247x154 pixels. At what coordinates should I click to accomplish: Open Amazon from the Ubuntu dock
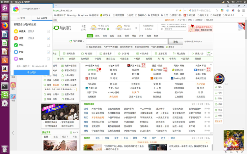5,69
